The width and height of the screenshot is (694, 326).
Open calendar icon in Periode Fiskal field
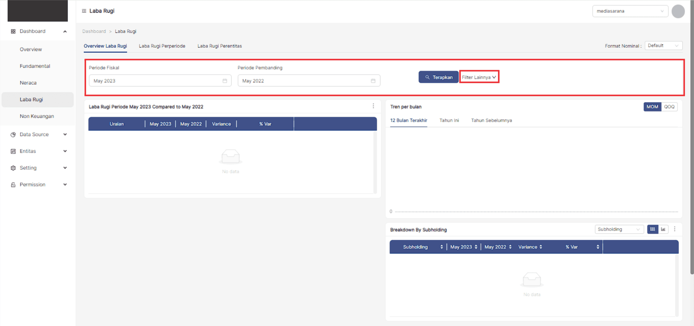coord(225,81)
